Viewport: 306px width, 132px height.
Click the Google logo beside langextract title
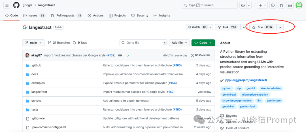point(25,27)
